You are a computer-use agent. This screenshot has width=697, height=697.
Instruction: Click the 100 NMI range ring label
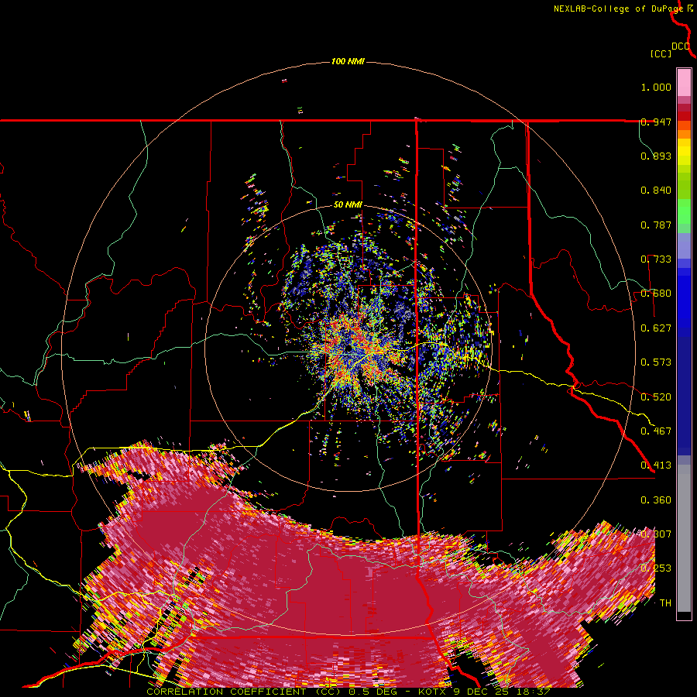point(348,61)
